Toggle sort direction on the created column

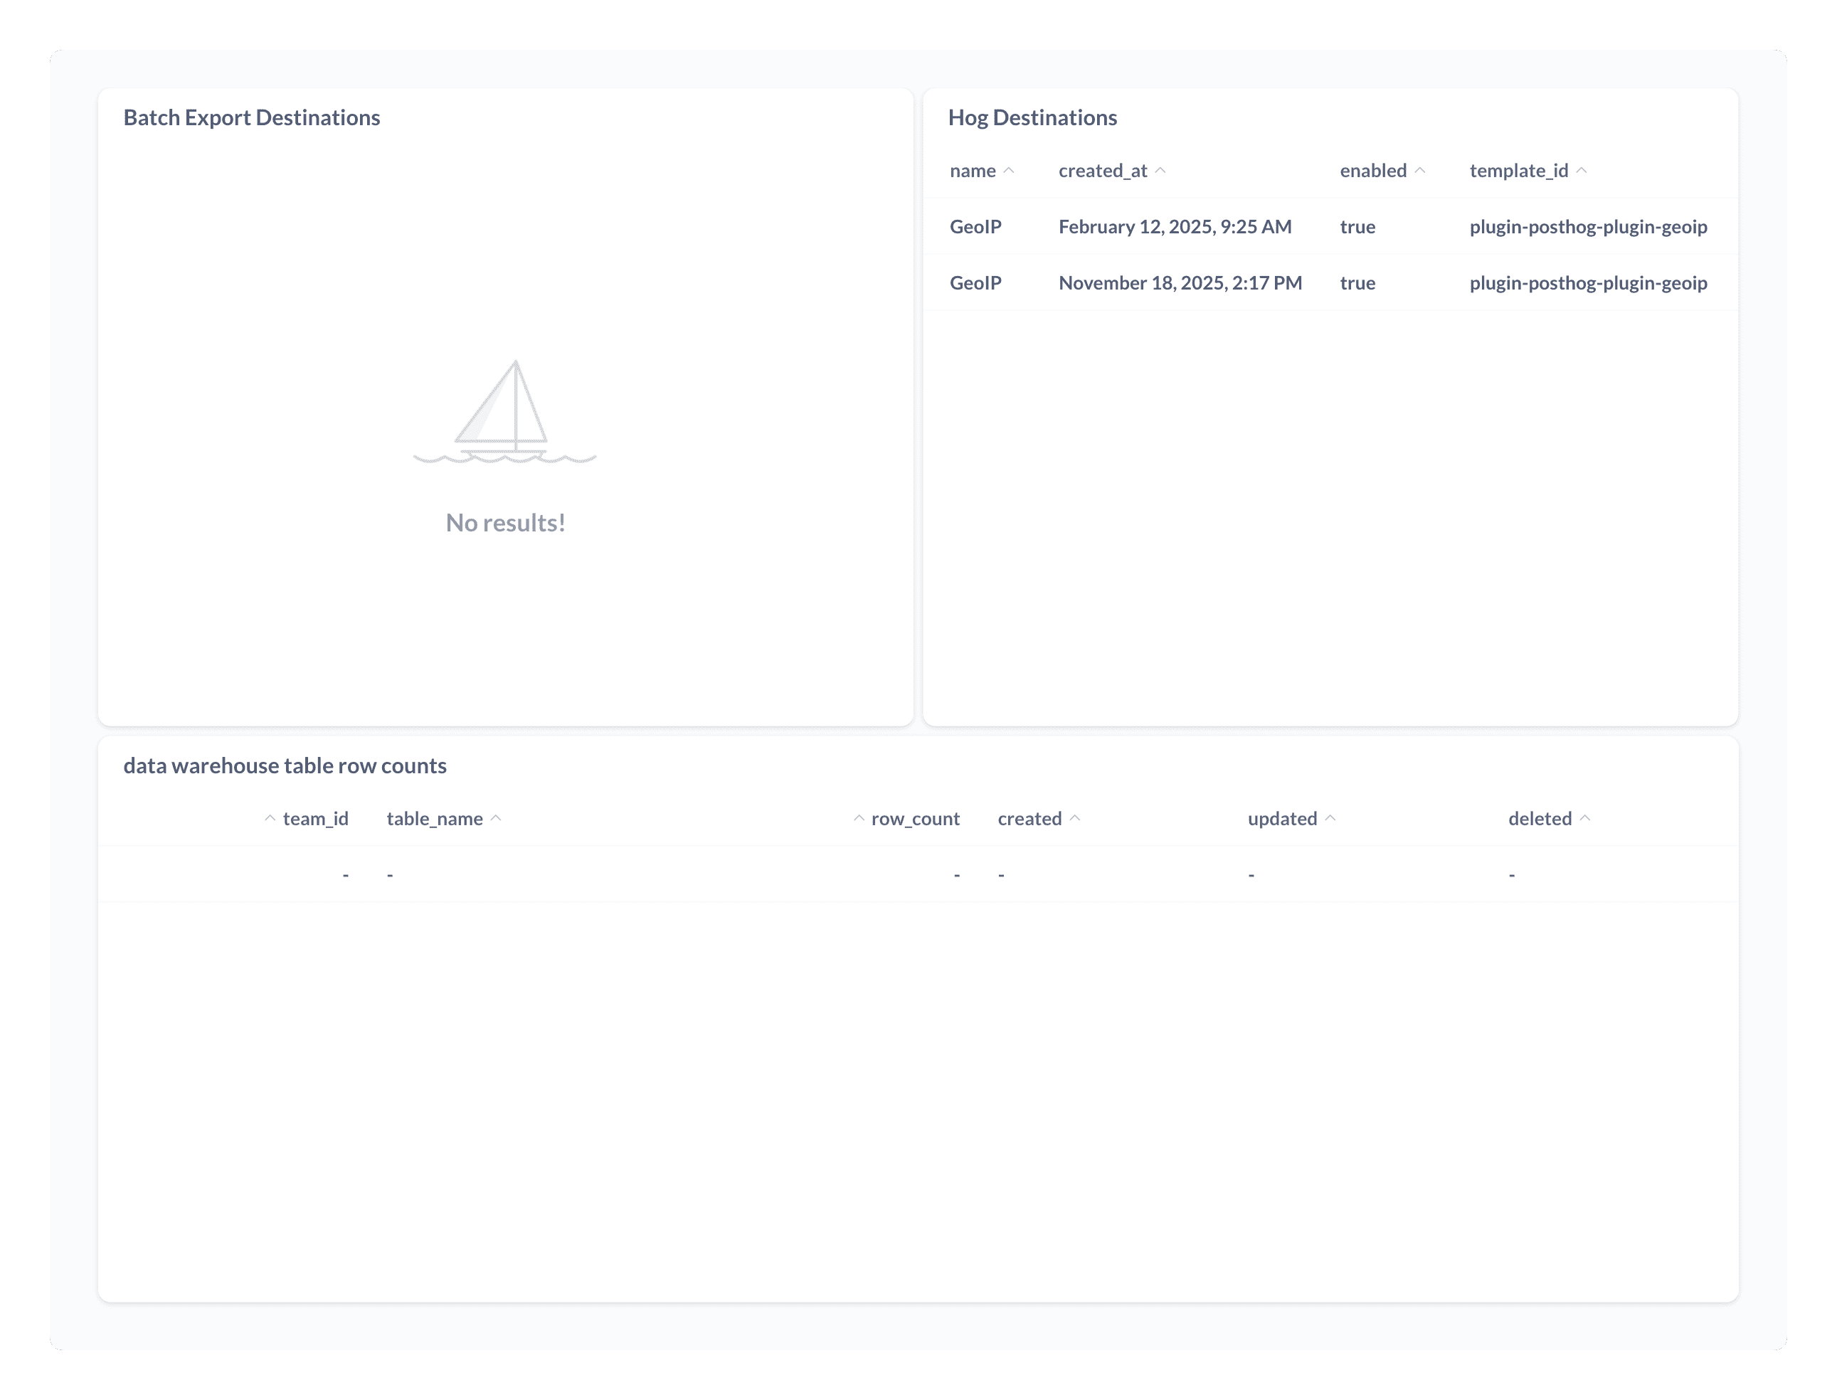click(x=1032, y=818)
